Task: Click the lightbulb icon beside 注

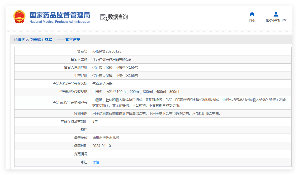Action: (82, 162)
